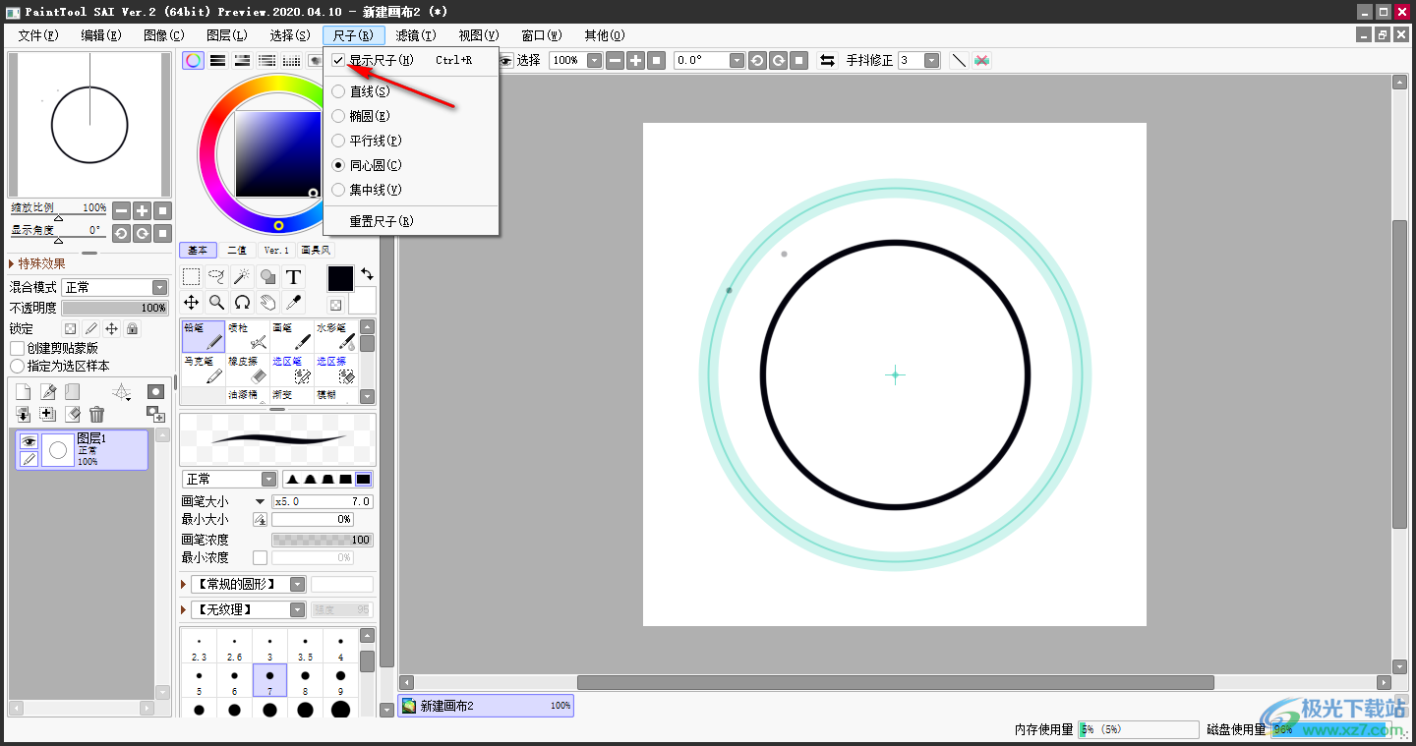This screenshot has height=746, width=1416.
Task: Choose the 选区笔 selection pen
Action: (292, 370)
